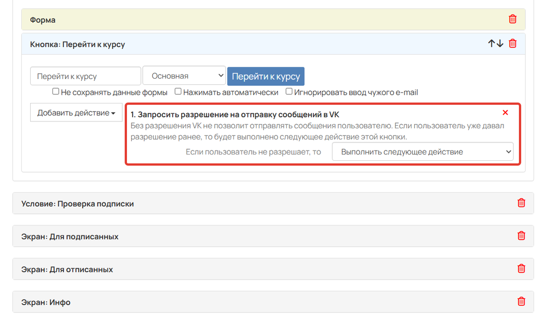Delete the Условие: Проверка подписки block
The height and width of the screenshot is (317, 542).
[x=521, y=203]
